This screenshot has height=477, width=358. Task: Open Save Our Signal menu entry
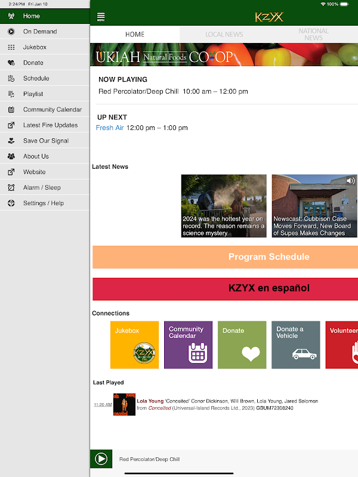click(45, 141)
